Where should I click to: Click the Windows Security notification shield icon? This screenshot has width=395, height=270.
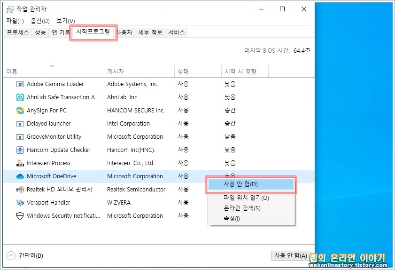coord(20,216)
